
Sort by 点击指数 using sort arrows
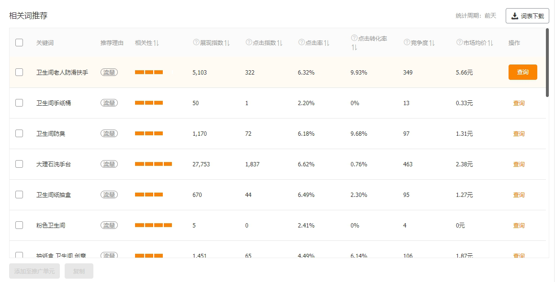[280, 43]
